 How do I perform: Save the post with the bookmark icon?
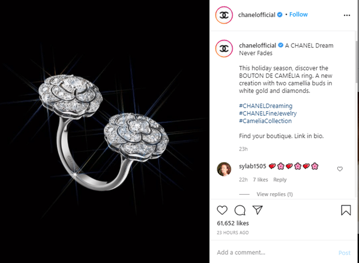coord(346,210)
